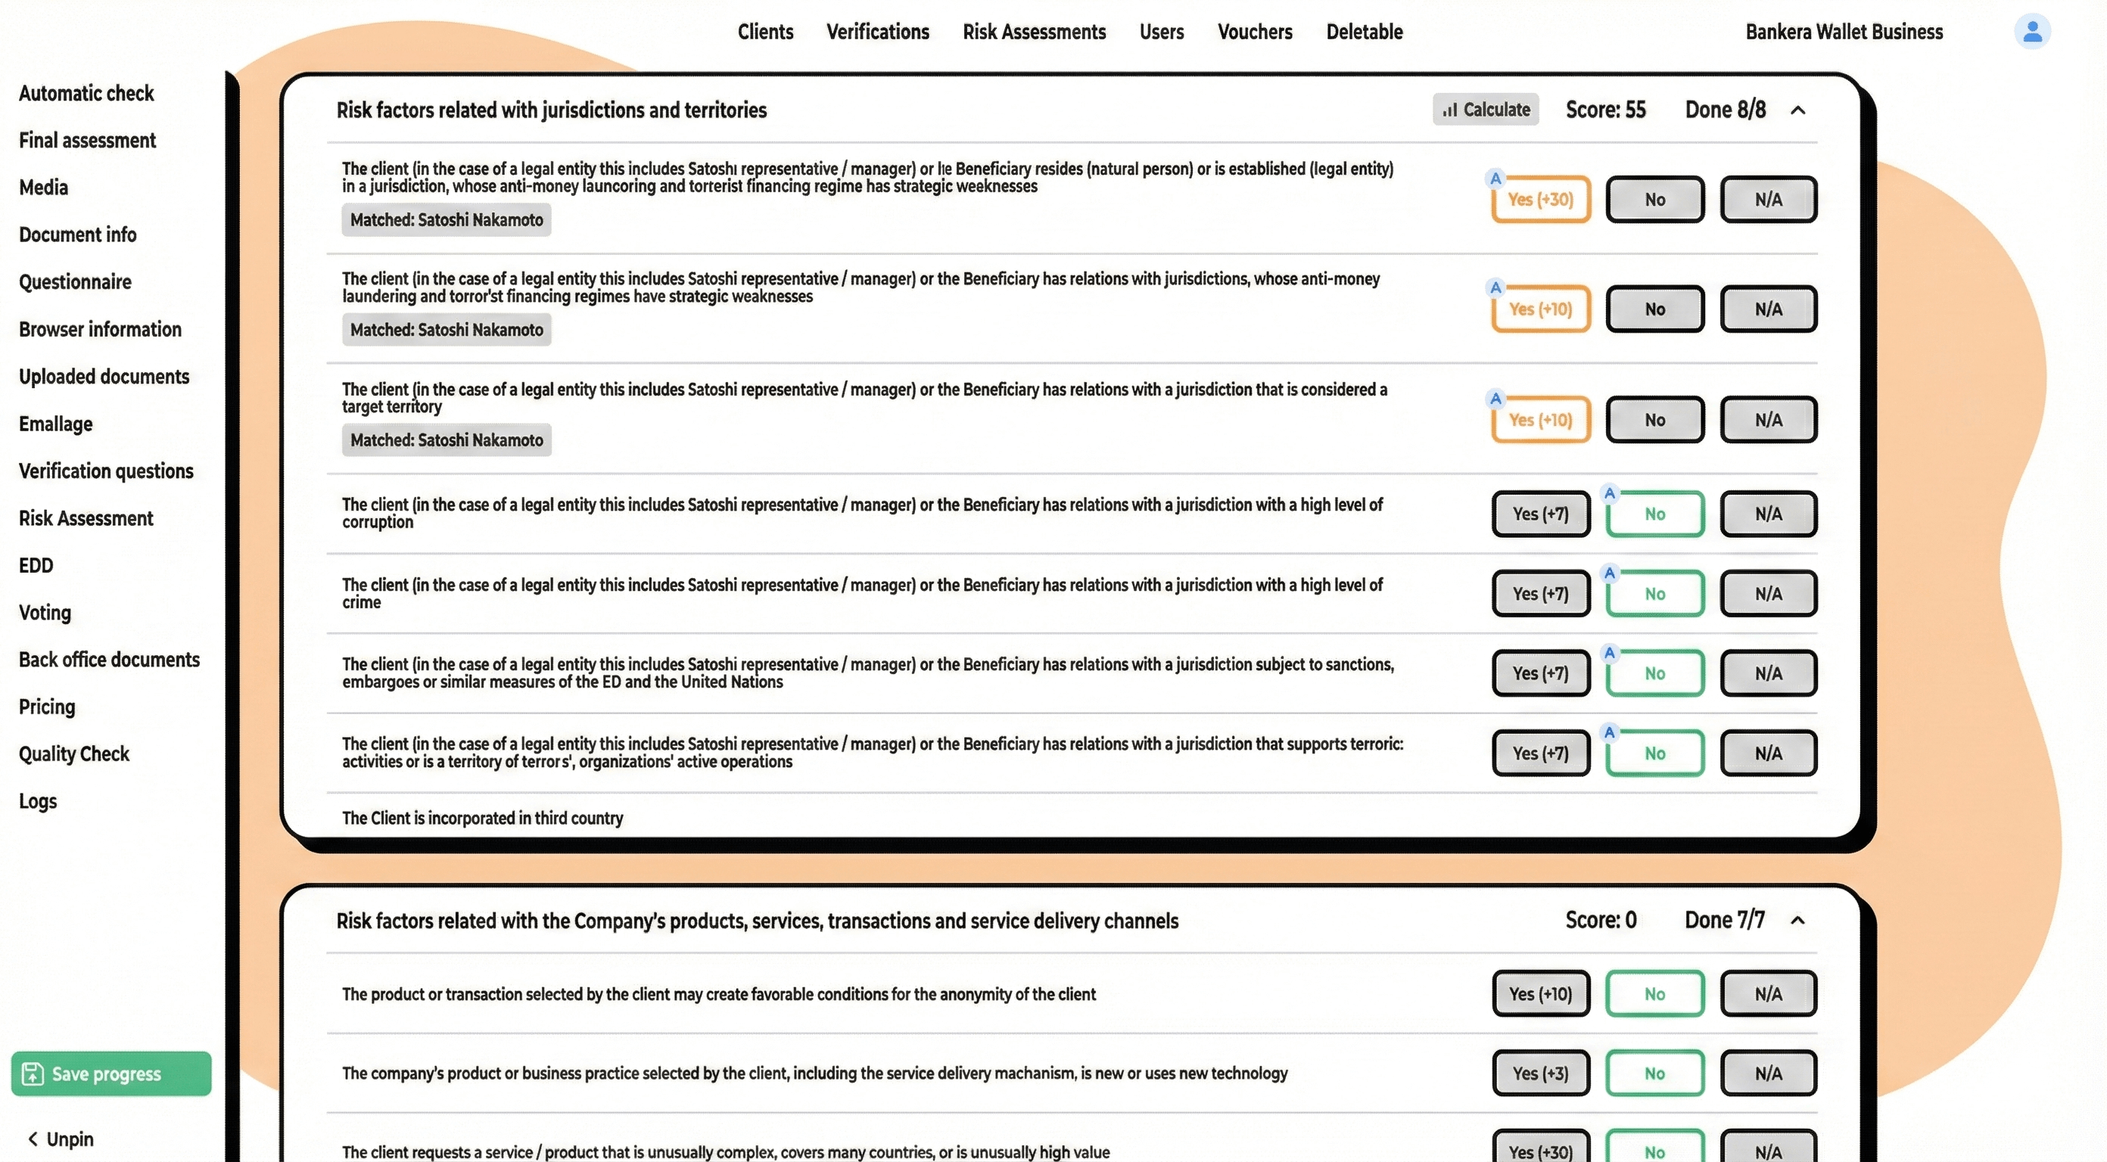Click the Calculate chart icon
2107x1162 pixels.
[1451, 110]
